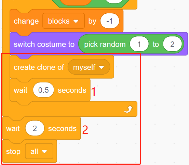Click the -1 value input field

(110, 21)
